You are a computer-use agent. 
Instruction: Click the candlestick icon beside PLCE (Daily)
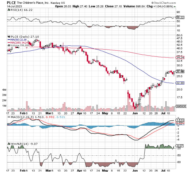9,37
